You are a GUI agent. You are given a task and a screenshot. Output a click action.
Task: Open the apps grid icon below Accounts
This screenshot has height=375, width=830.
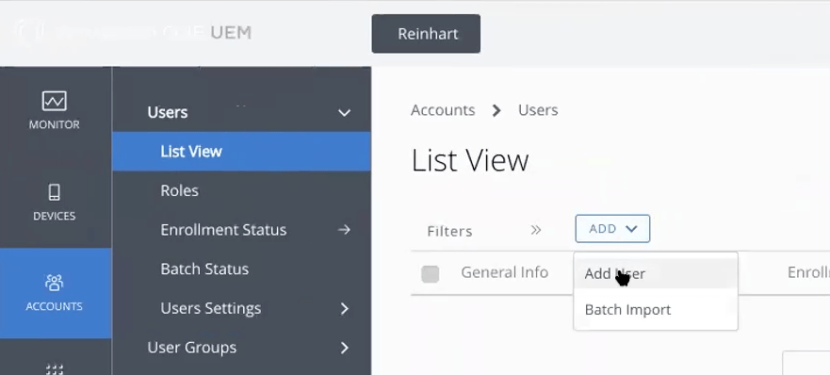pos(54,368)
